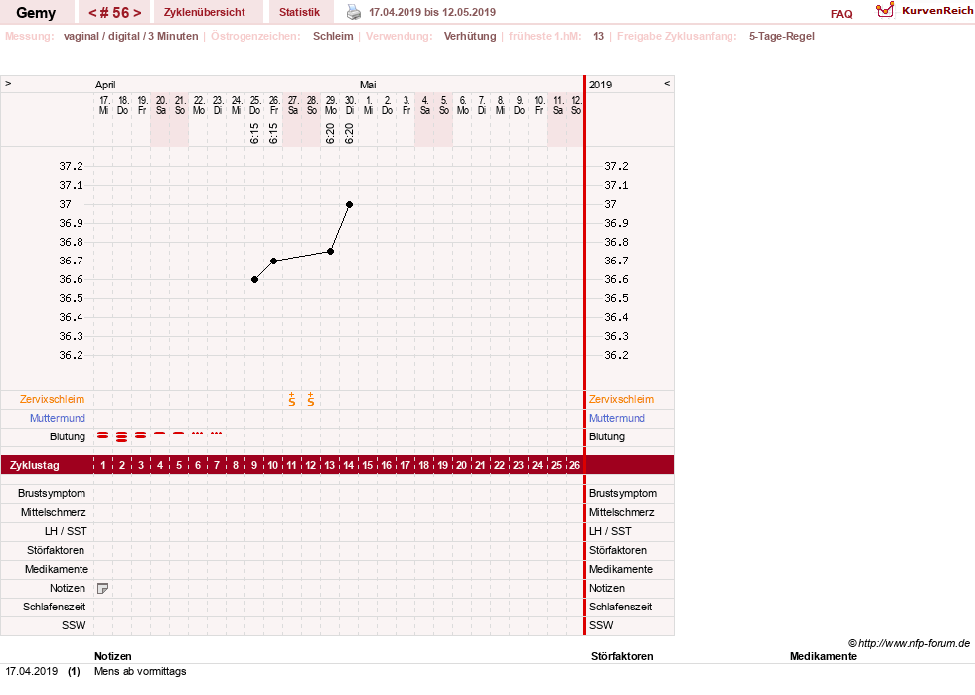The height and width of the screenshot is (695, 975).
Task: Click the left Mittelschmerz row label
Action: (x=54, y=512)
